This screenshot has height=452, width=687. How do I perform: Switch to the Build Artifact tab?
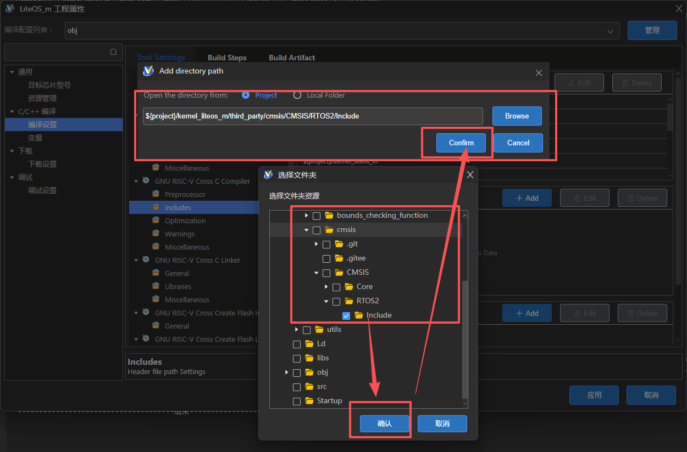292,58
